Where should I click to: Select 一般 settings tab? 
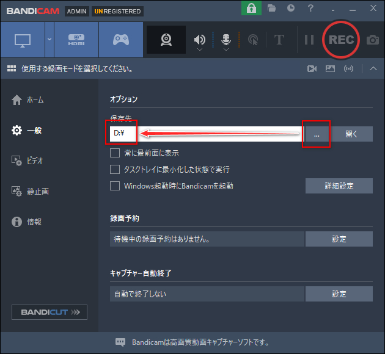point(26,131)
